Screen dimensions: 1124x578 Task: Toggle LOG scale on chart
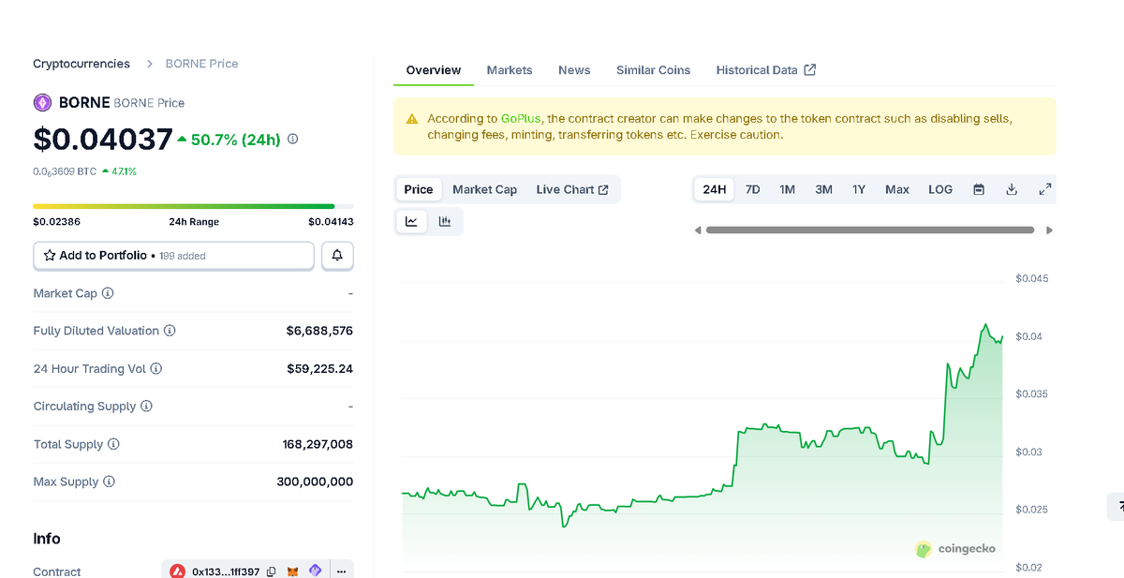pyautogui.click(x=940, y=189)
